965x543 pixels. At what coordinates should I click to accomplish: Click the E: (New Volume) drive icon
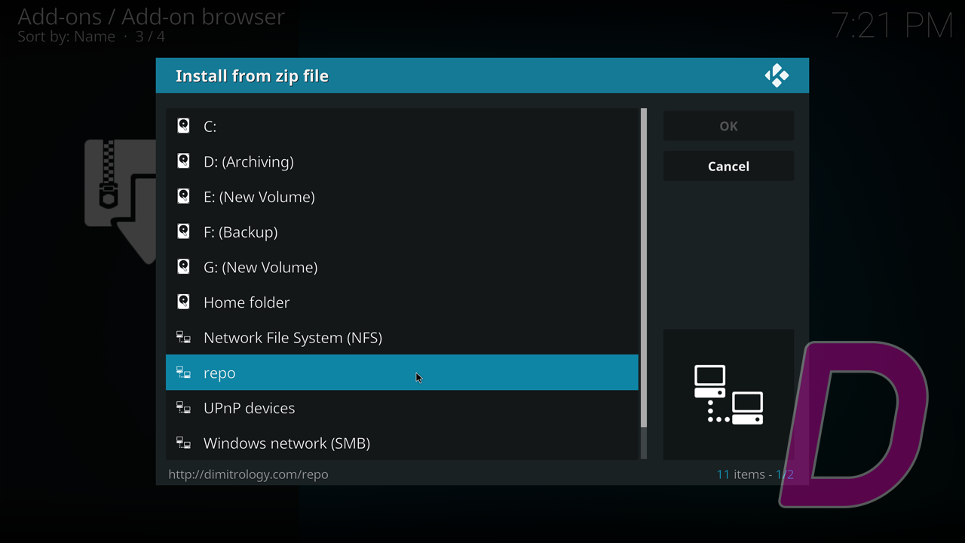[183, 196]
